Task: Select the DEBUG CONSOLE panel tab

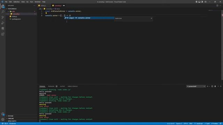Action: click(x=72, y=86)
